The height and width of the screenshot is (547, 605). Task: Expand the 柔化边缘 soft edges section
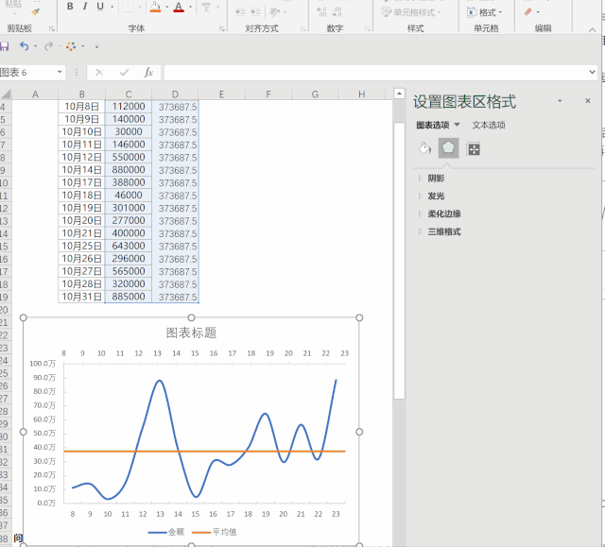coord(440,214)
